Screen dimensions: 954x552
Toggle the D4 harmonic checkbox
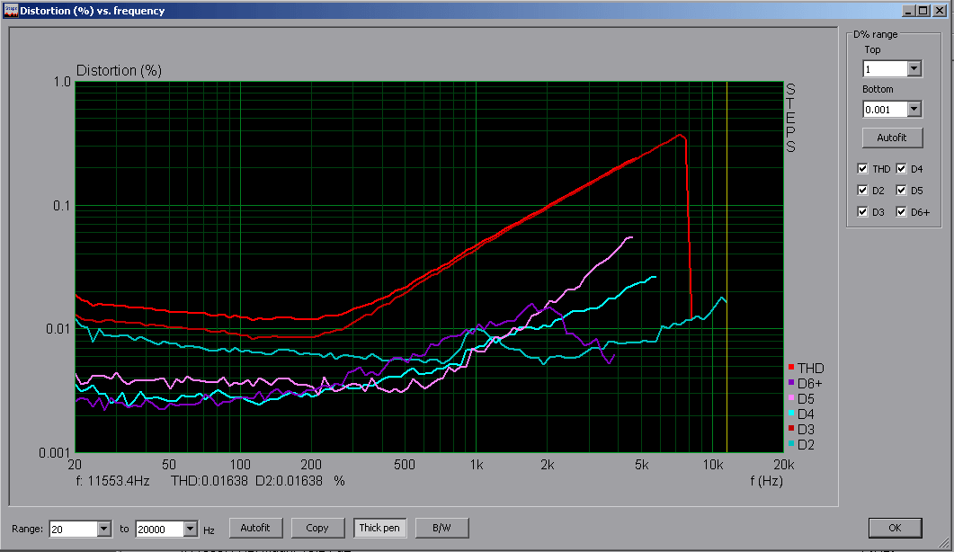[901, 169]
